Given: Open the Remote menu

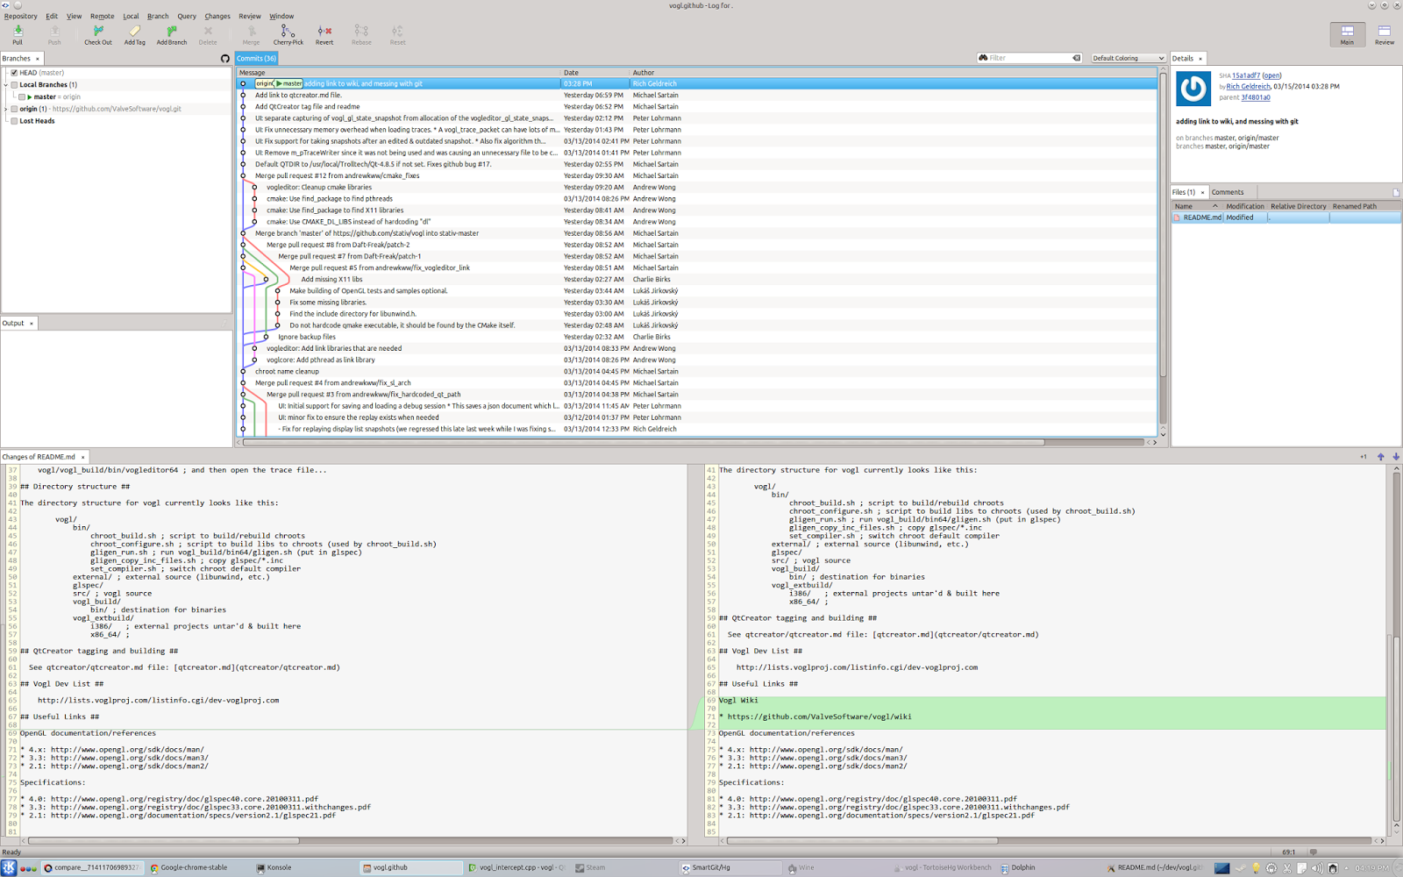Looking at the screenshot, I should 102,16.
